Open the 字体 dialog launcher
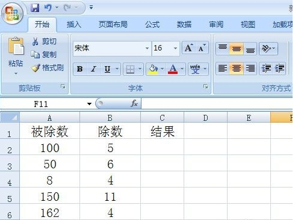 (206, 87)
